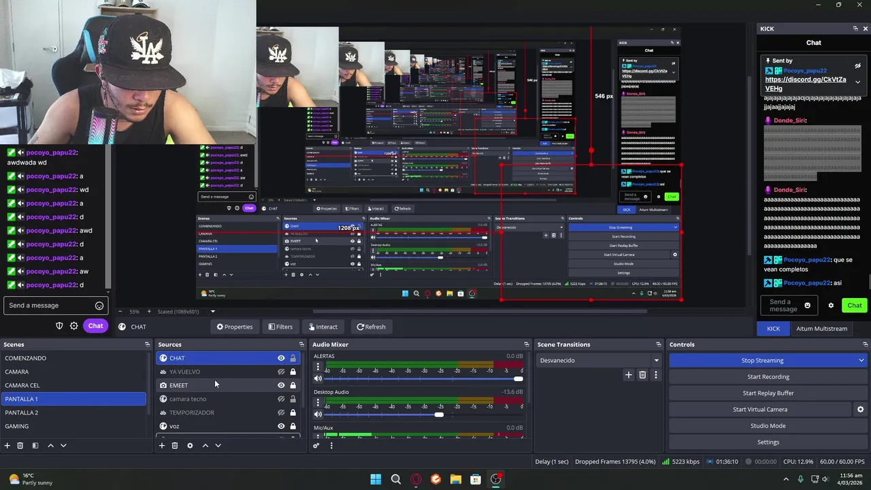Add a new source with the plus icon
The image size is (871, 490).
161,445
